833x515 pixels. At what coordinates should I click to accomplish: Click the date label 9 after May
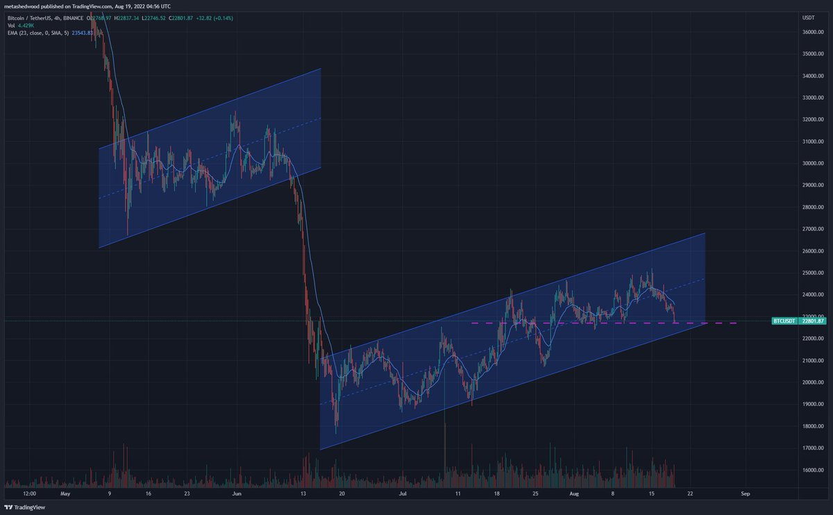pos(110,493)
